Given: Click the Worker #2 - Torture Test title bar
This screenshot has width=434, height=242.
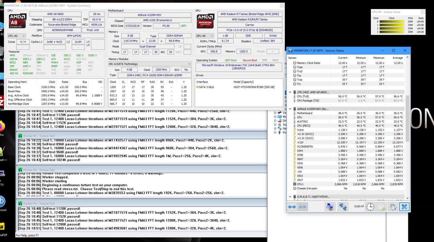Looking at the screenshot, I should [x=142, y=136].
